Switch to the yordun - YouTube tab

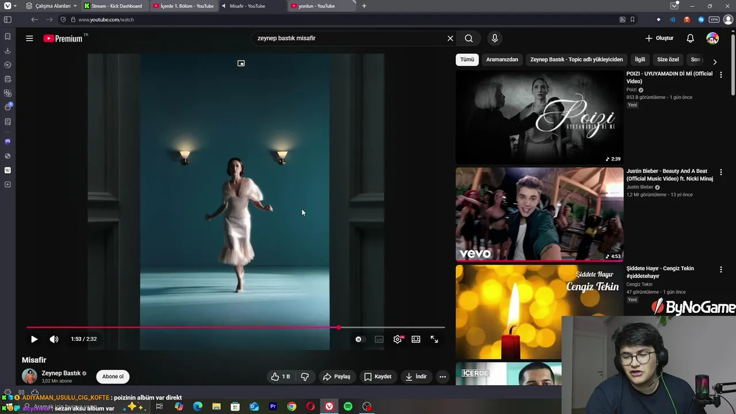(x=321, y=6)
